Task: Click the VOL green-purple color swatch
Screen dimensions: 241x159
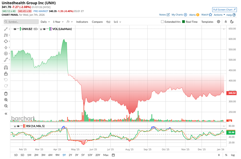Action: (x=50, y=29)
